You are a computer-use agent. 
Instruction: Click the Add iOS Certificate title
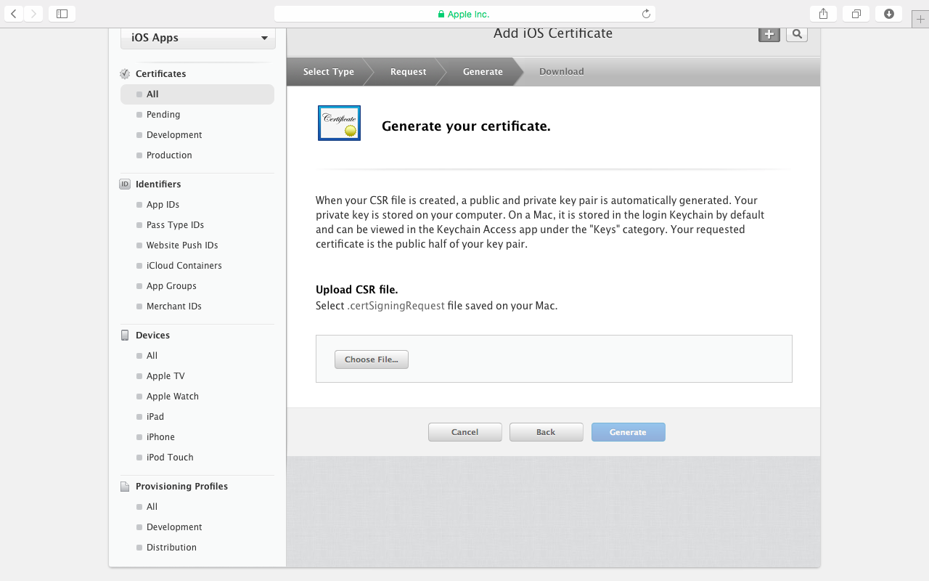[x=553, y=33]
